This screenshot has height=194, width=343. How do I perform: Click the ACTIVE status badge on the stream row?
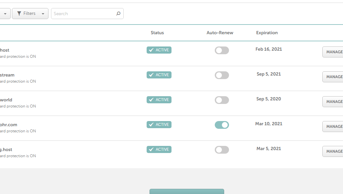click(159, 75)
